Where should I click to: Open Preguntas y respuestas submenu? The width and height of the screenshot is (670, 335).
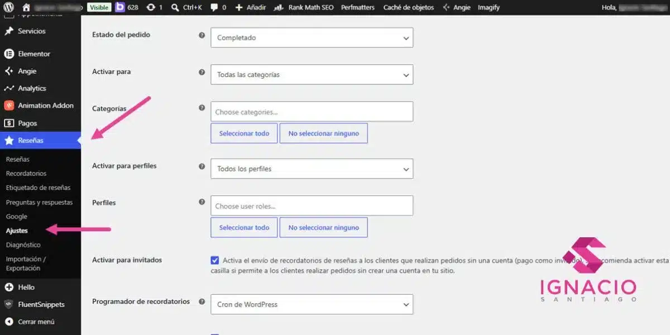pyautogui.click(x=39, y=203)
